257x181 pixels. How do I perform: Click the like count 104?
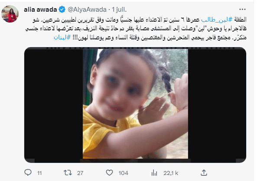(x=123, y=173)
